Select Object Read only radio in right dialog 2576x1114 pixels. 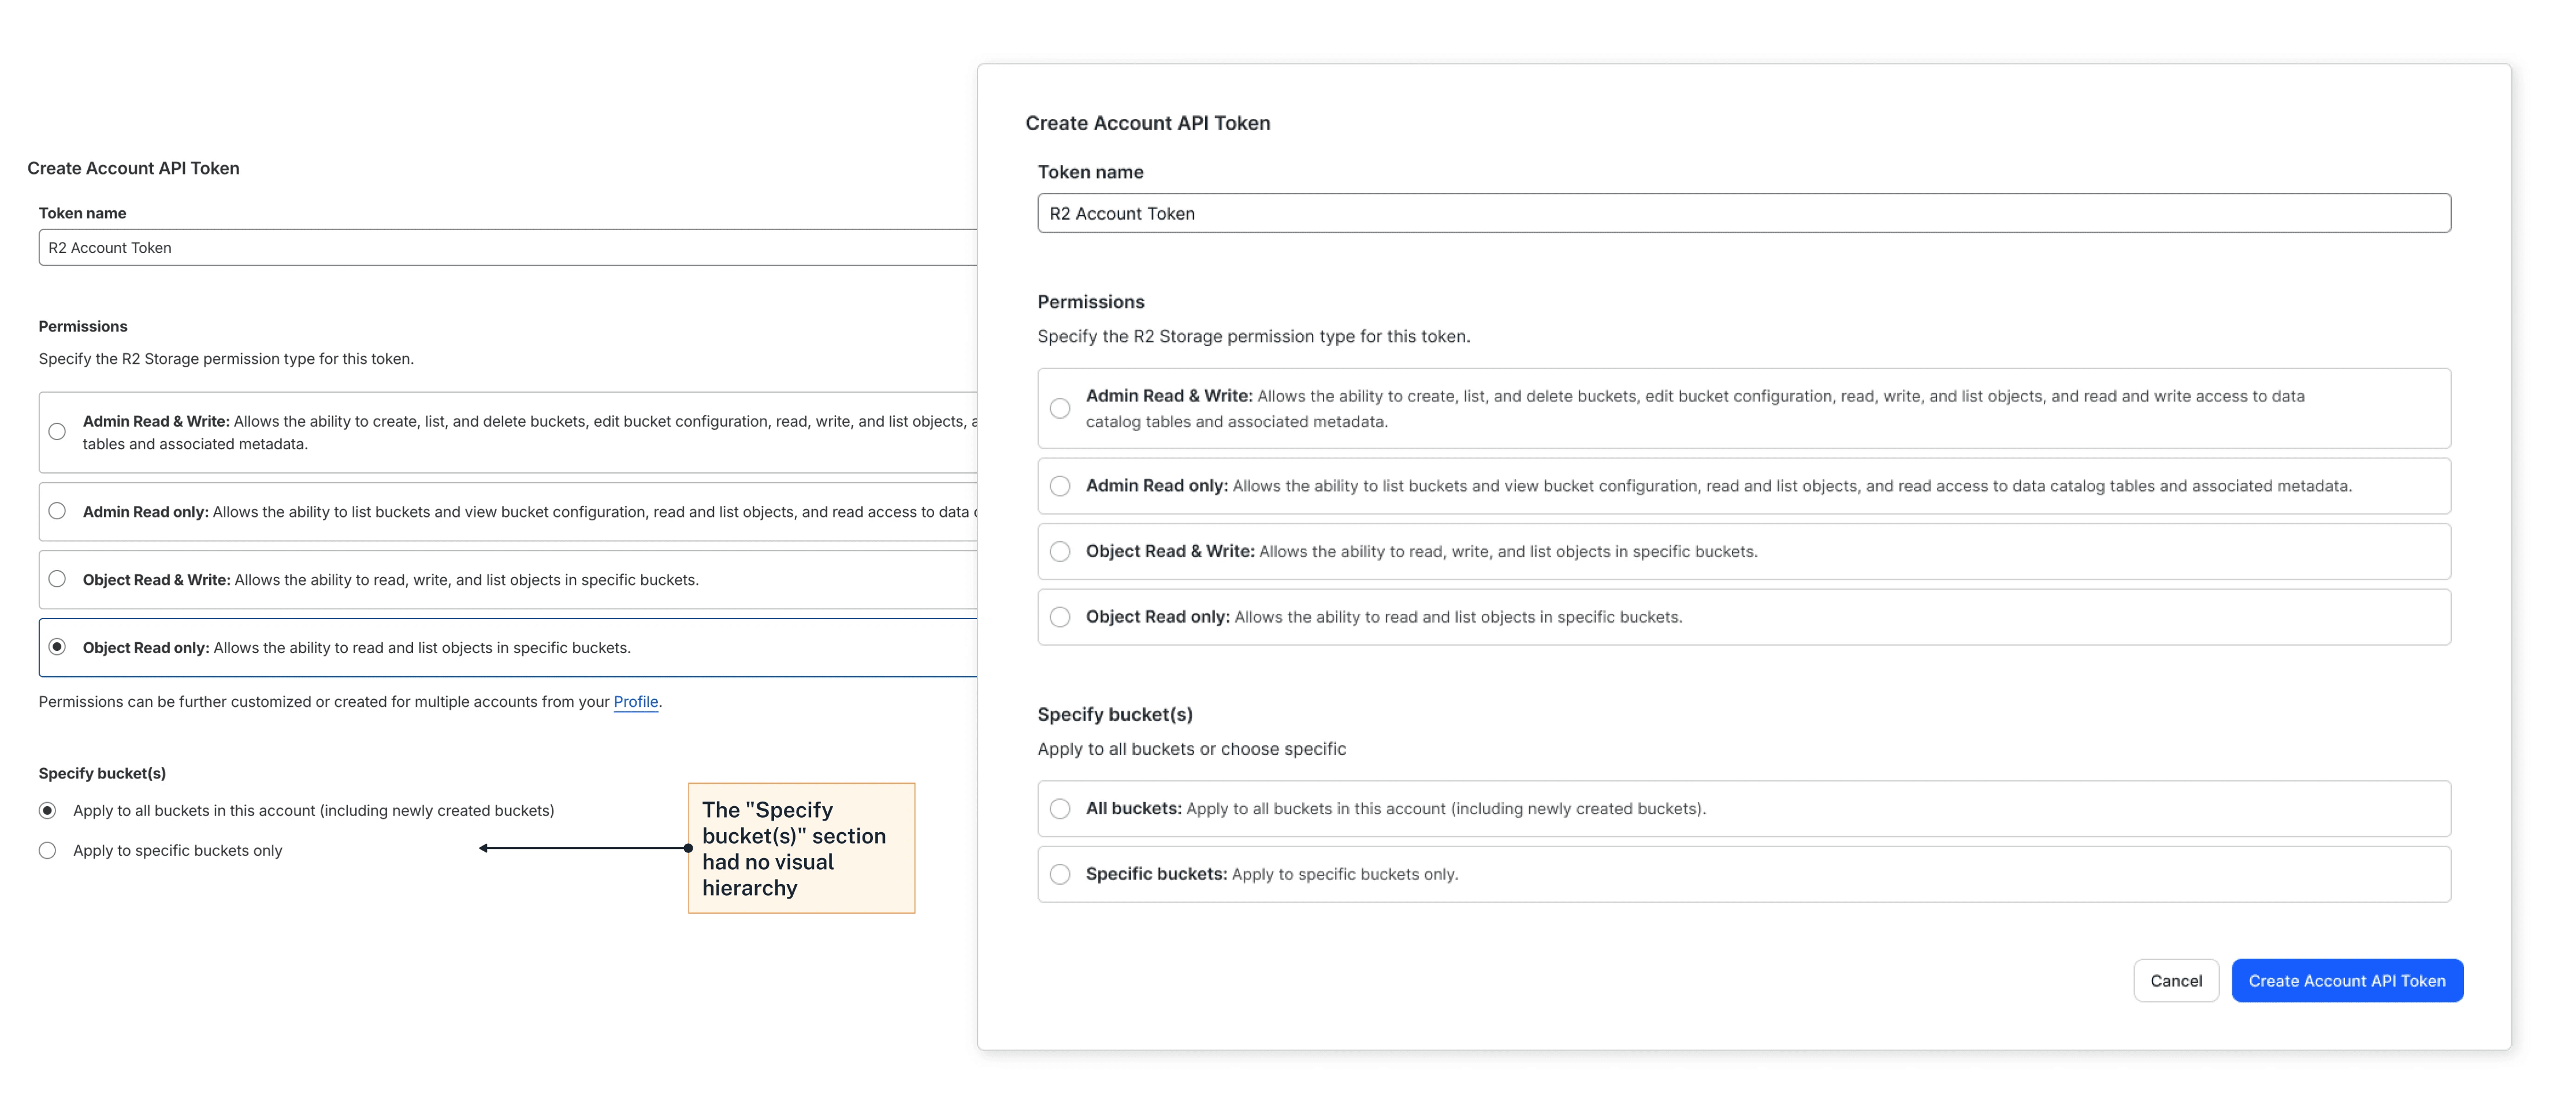tap(1060, 617)
